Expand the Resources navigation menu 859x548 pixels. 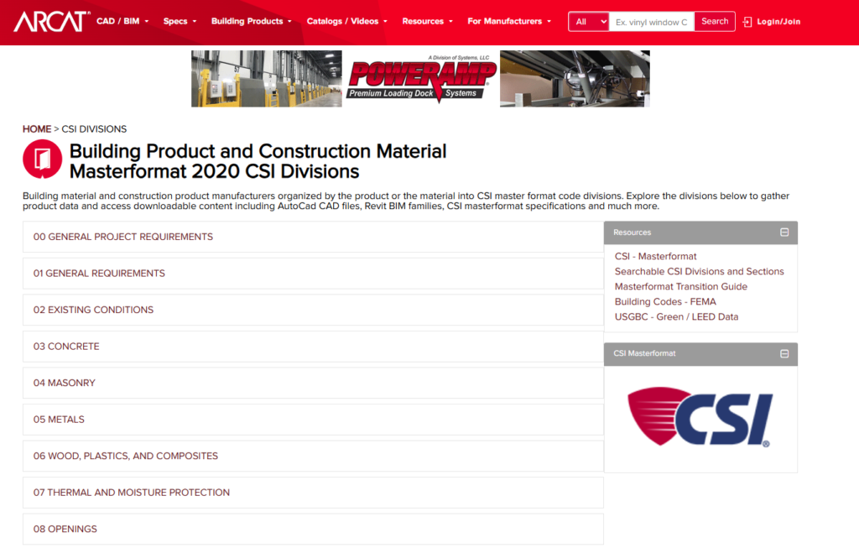(x=427, y=21)
